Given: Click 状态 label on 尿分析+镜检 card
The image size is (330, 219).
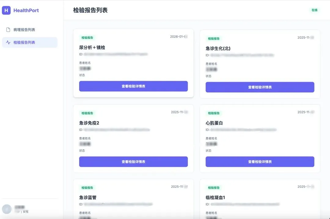Looking at the screenshot, I should point(82,75).
